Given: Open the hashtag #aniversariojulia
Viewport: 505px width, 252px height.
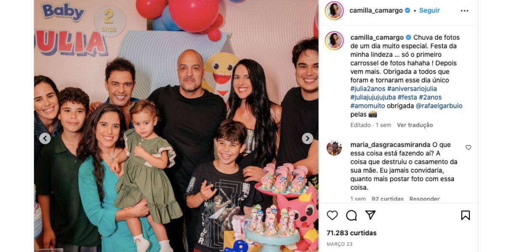Looking at the screenshot, I should pyautogui.click(x=412, y=89).
